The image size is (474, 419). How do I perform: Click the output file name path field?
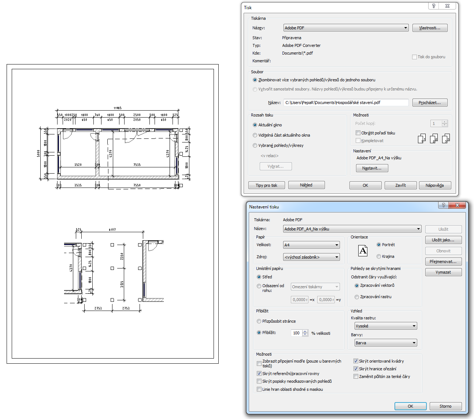[346, 103]
